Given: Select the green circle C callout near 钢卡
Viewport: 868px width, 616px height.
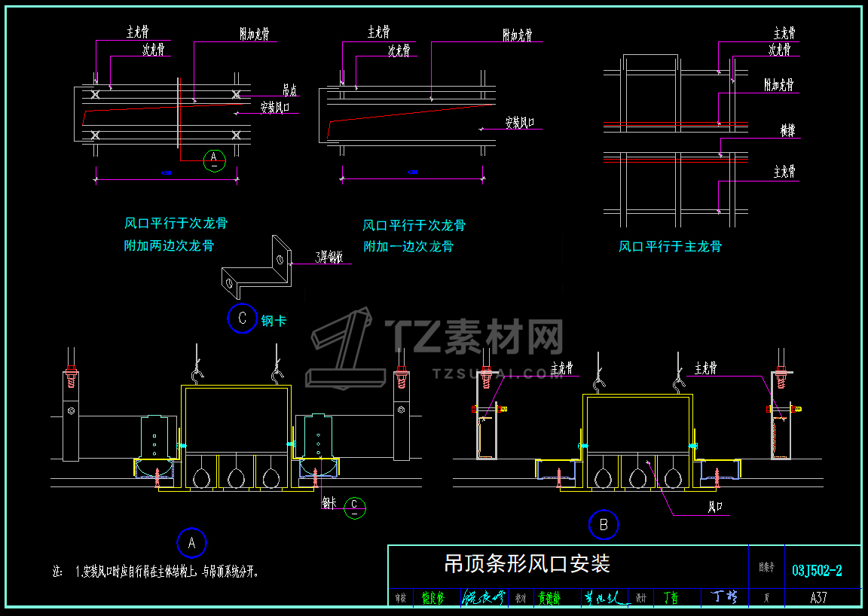Looking at the screenshot, I should [x=355, y=508].
